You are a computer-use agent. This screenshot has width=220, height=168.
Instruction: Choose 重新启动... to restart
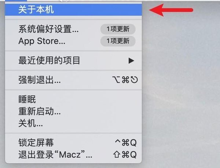[73, 111]
